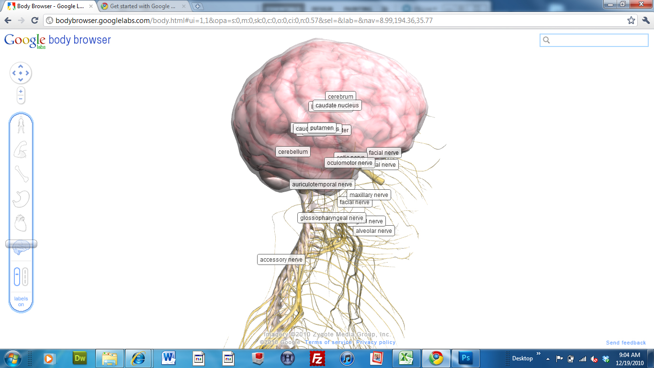Open FileZilla from the taskbar

(x=317, y=358)
